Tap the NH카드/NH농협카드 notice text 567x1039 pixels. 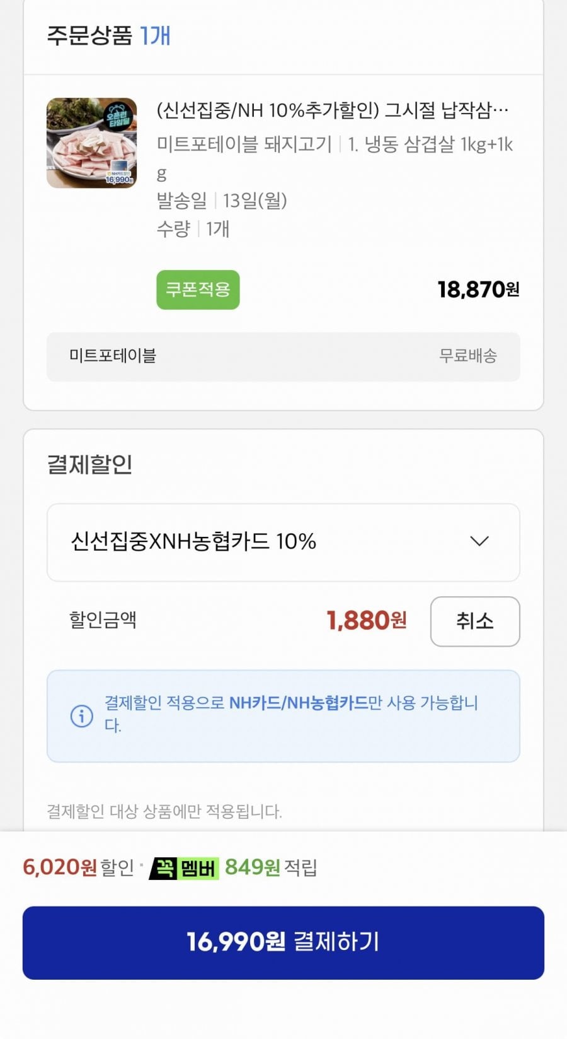tap(299, 703)
